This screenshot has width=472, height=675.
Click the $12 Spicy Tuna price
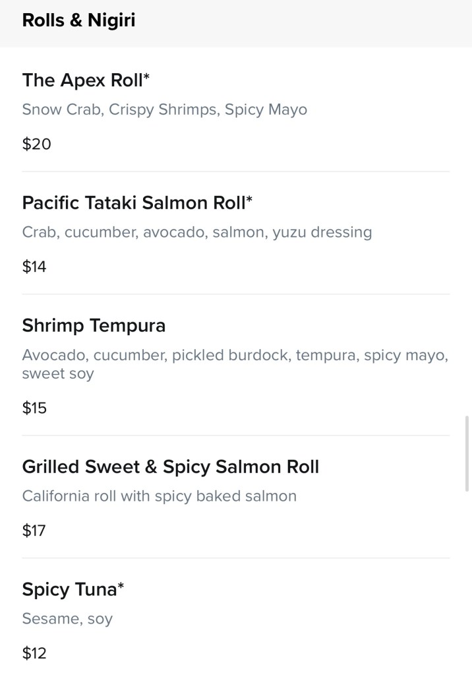34,653
